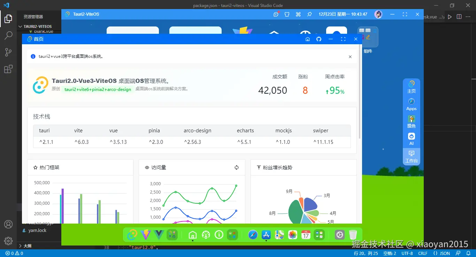Dismiss the tauri2+vue3 info alert
Viewport: 476px width, 257px height.
coord(350,57)
